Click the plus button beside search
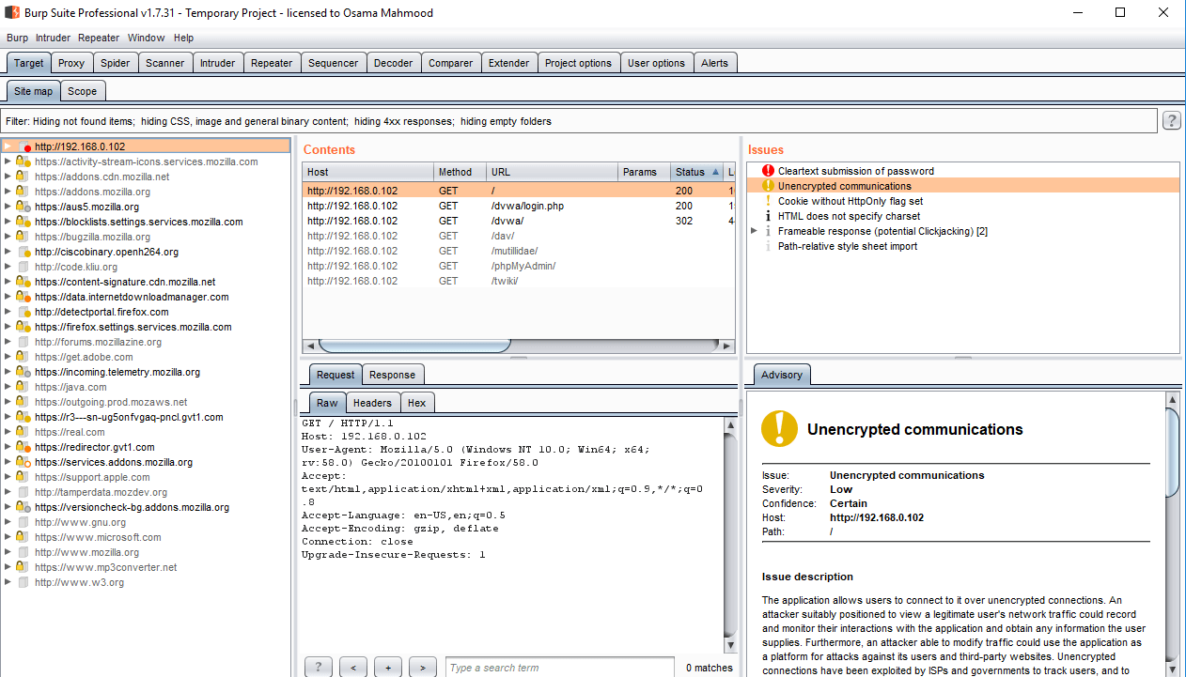Image resolution: width=1186 pixels, height=677 pixels. pos(387,667)
